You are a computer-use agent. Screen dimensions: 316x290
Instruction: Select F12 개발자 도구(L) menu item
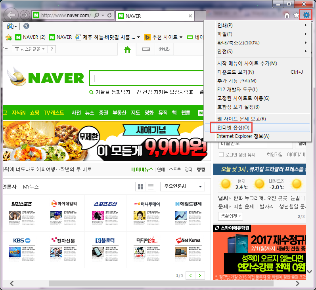(257, 90)
